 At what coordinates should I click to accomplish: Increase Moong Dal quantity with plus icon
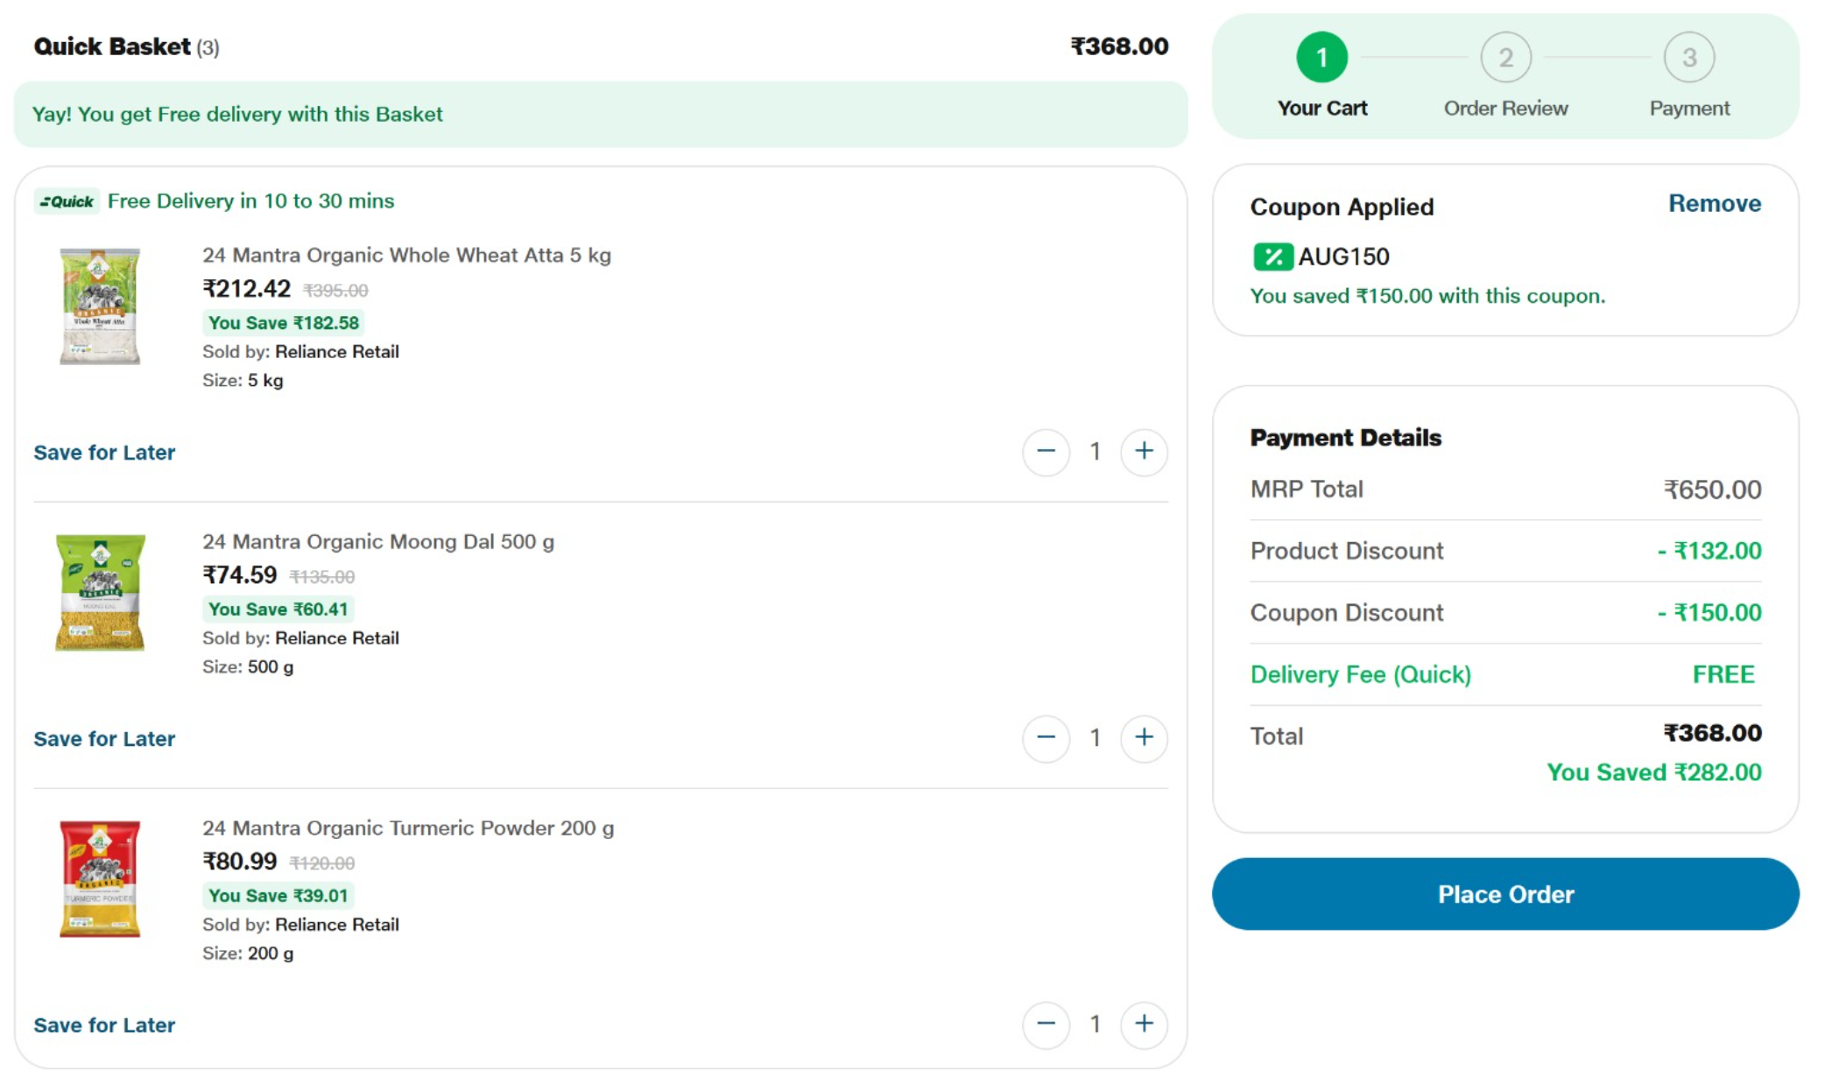click(x=1144, y=738)
